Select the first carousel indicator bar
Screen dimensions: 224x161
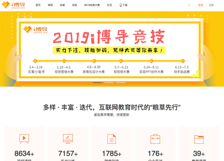pyautogui.click(x=97, y=82)
